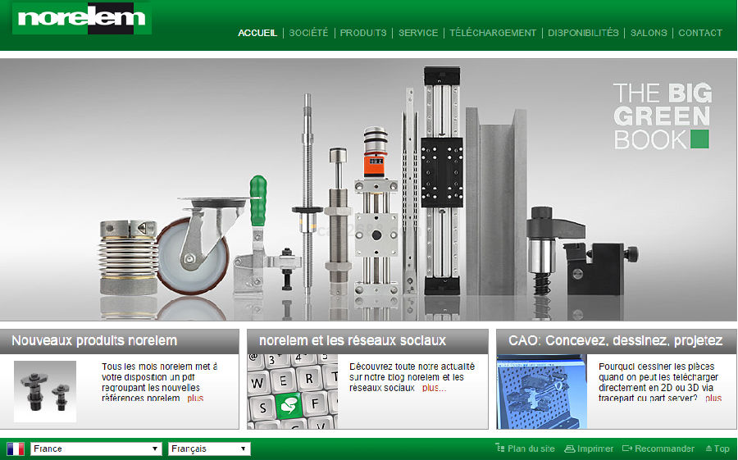Click the norelem logo
Image resolution: width=738 pixels, height=460 pixels.
(81, 18)
